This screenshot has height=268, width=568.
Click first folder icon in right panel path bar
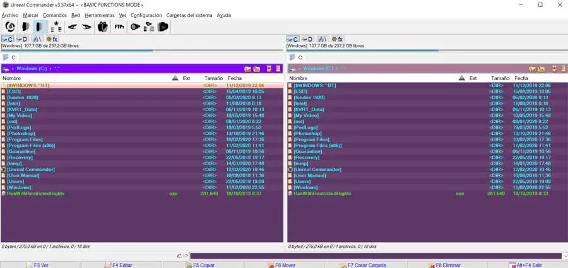coord(533,69)
